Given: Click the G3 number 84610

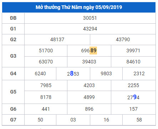Looking at the screenshot, I should coord(133,62).
